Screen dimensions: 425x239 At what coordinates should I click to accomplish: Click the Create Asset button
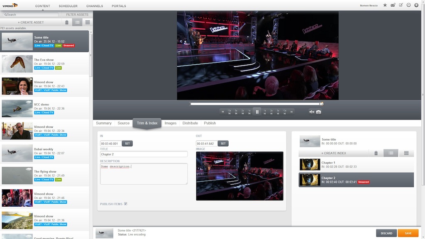(x=31, y=22)
